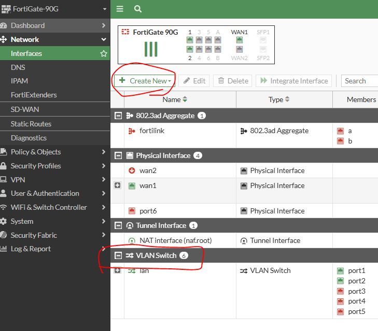Open the Create New dropdown
This screenshot has height=331, width=378.
pos(145,81)
